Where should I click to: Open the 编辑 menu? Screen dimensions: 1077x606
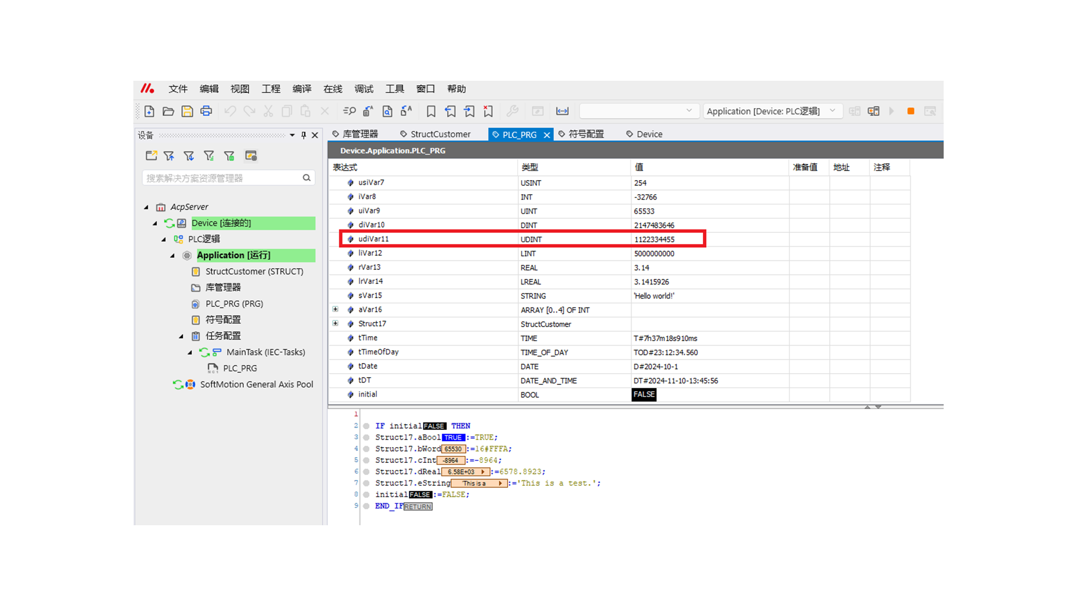209,89
